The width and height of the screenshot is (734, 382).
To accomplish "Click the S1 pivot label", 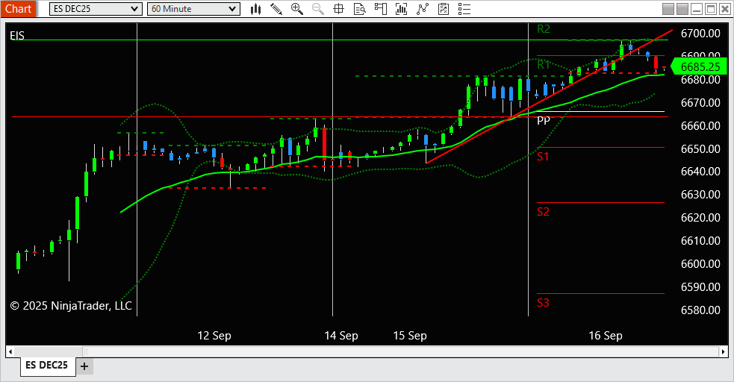I will click(543, 157).
